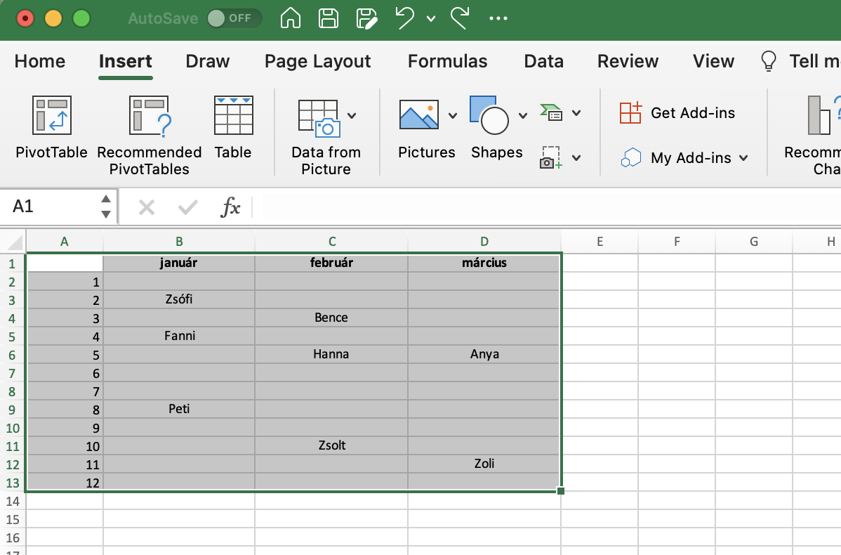
Task: Click the PivotTable icon
Action: click(51, 115)
